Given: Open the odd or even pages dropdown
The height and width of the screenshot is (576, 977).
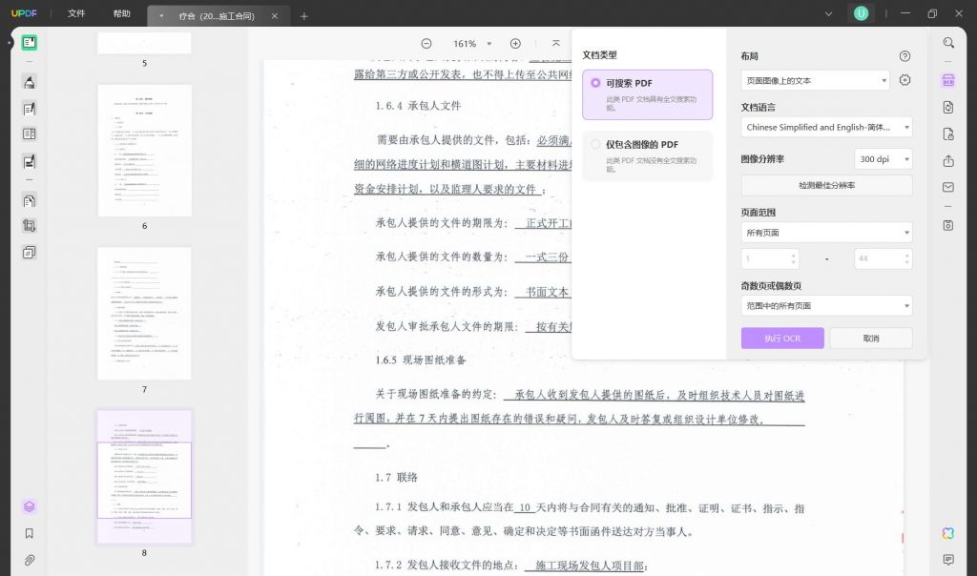Looking at the screenshot, I should pos(826,305).
